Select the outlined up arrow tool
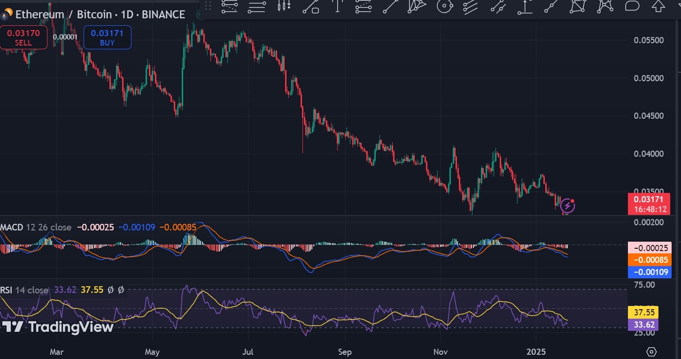Screen dimensions: 681x359 (x=659, y=6)
